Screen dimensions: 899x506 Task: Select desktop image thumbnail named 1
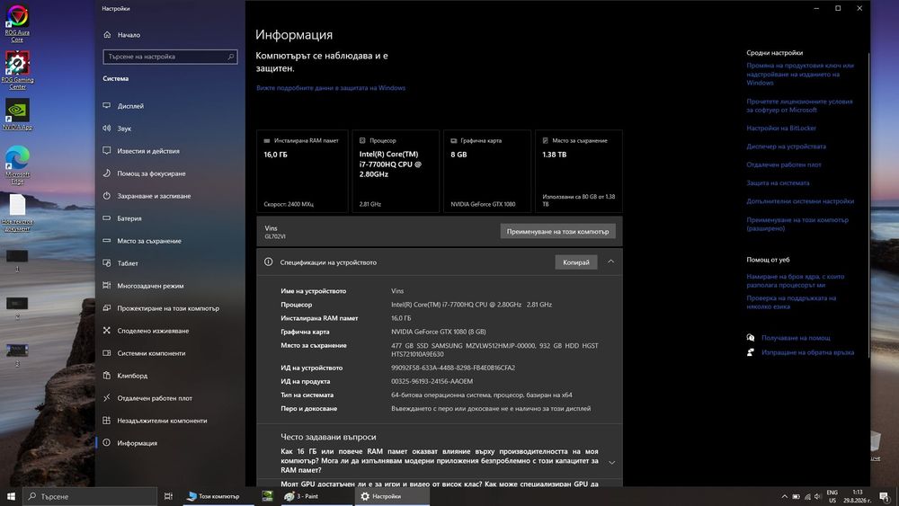[17, 260]
